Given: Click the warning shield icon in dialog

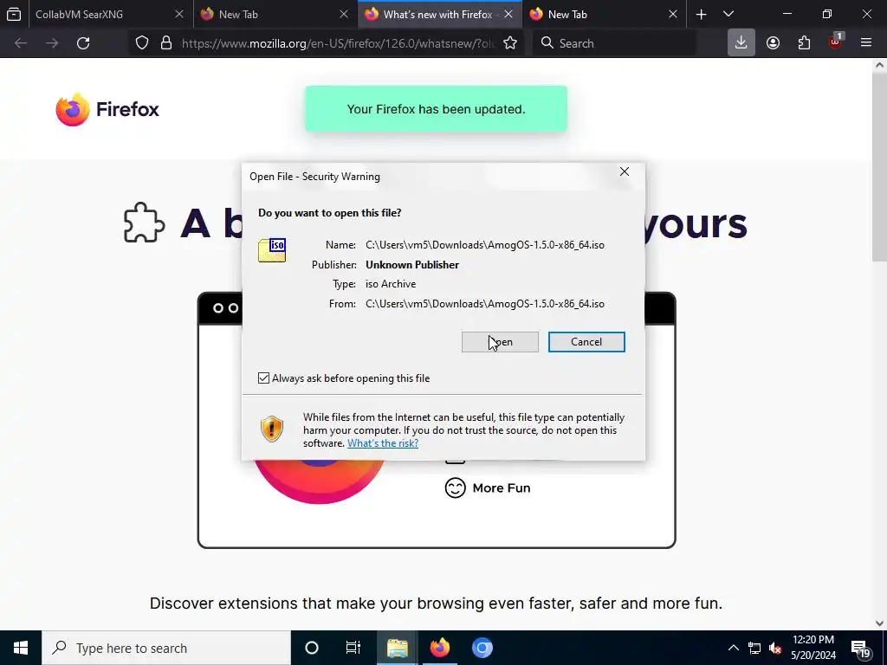Looking at the screenshot, I should [x=271, y=429].
